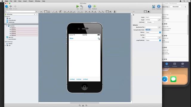Screen dimensions: 191x107
Task: Open the File menu
Action: tap(11, 1)
